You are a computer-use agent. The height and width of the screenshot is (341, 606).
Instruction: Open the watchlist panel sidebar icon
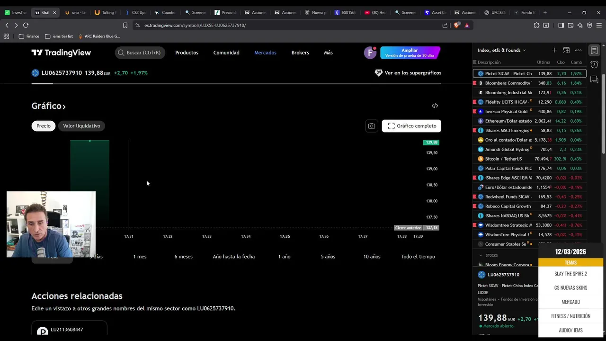point(594,50)
